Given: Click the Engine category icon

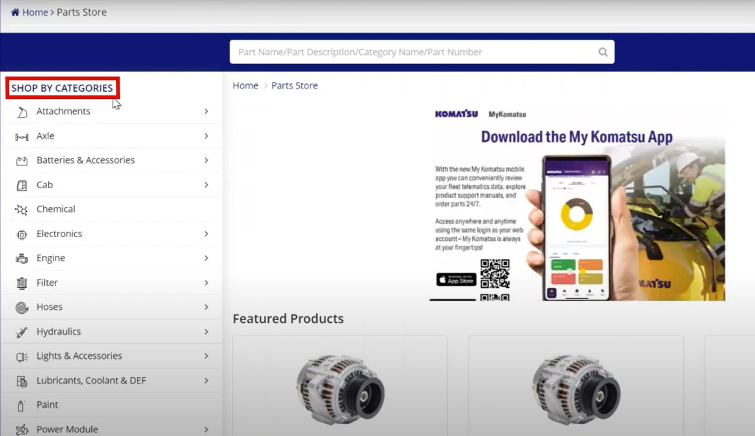Looking at the screenshot, I should click(x=22, y=258).
